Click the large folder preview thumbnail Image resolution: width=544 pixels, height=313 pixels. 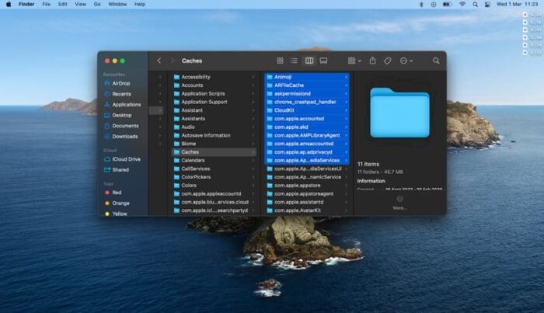point(399,113)
